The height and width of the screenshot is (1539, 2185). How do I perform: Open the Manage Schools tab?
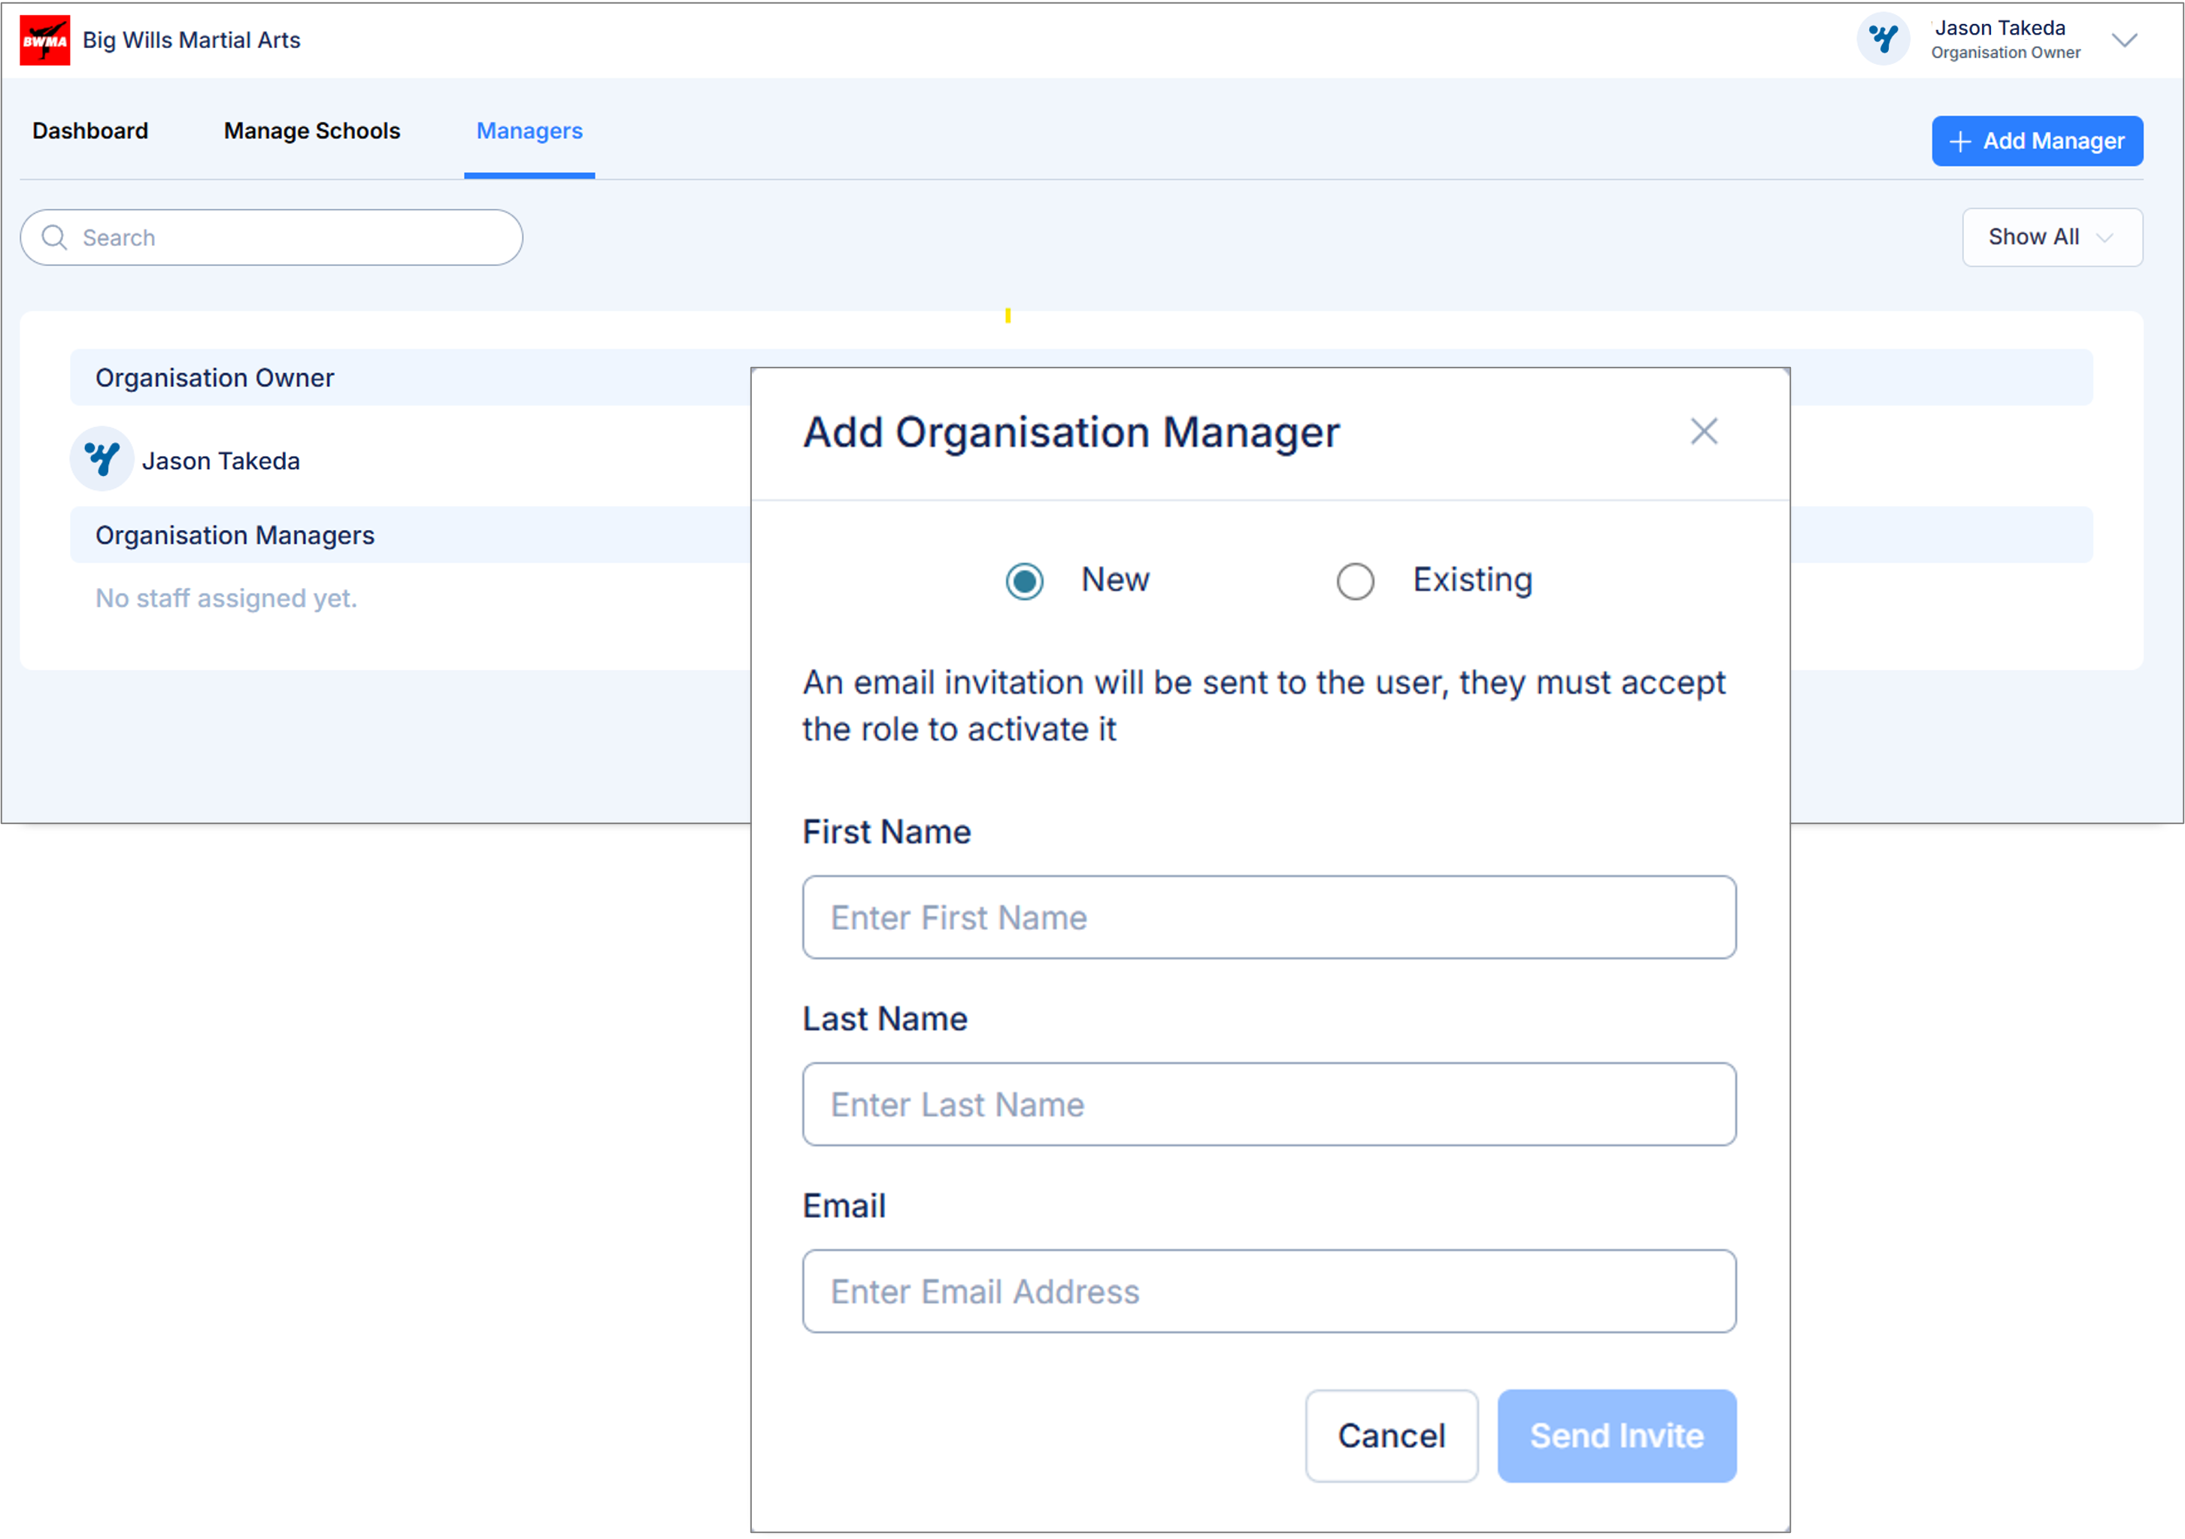coord(312,132)
